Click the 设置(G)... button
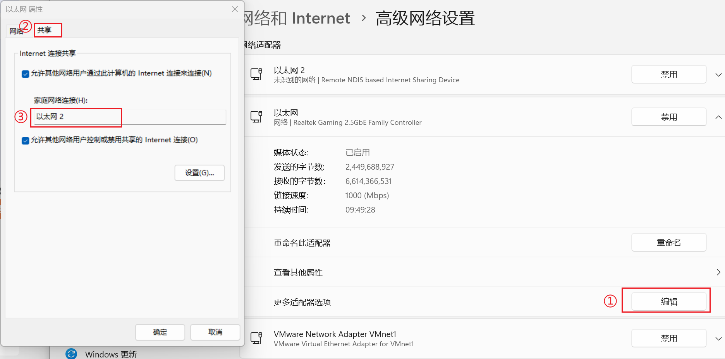 [x=199, y=173]
